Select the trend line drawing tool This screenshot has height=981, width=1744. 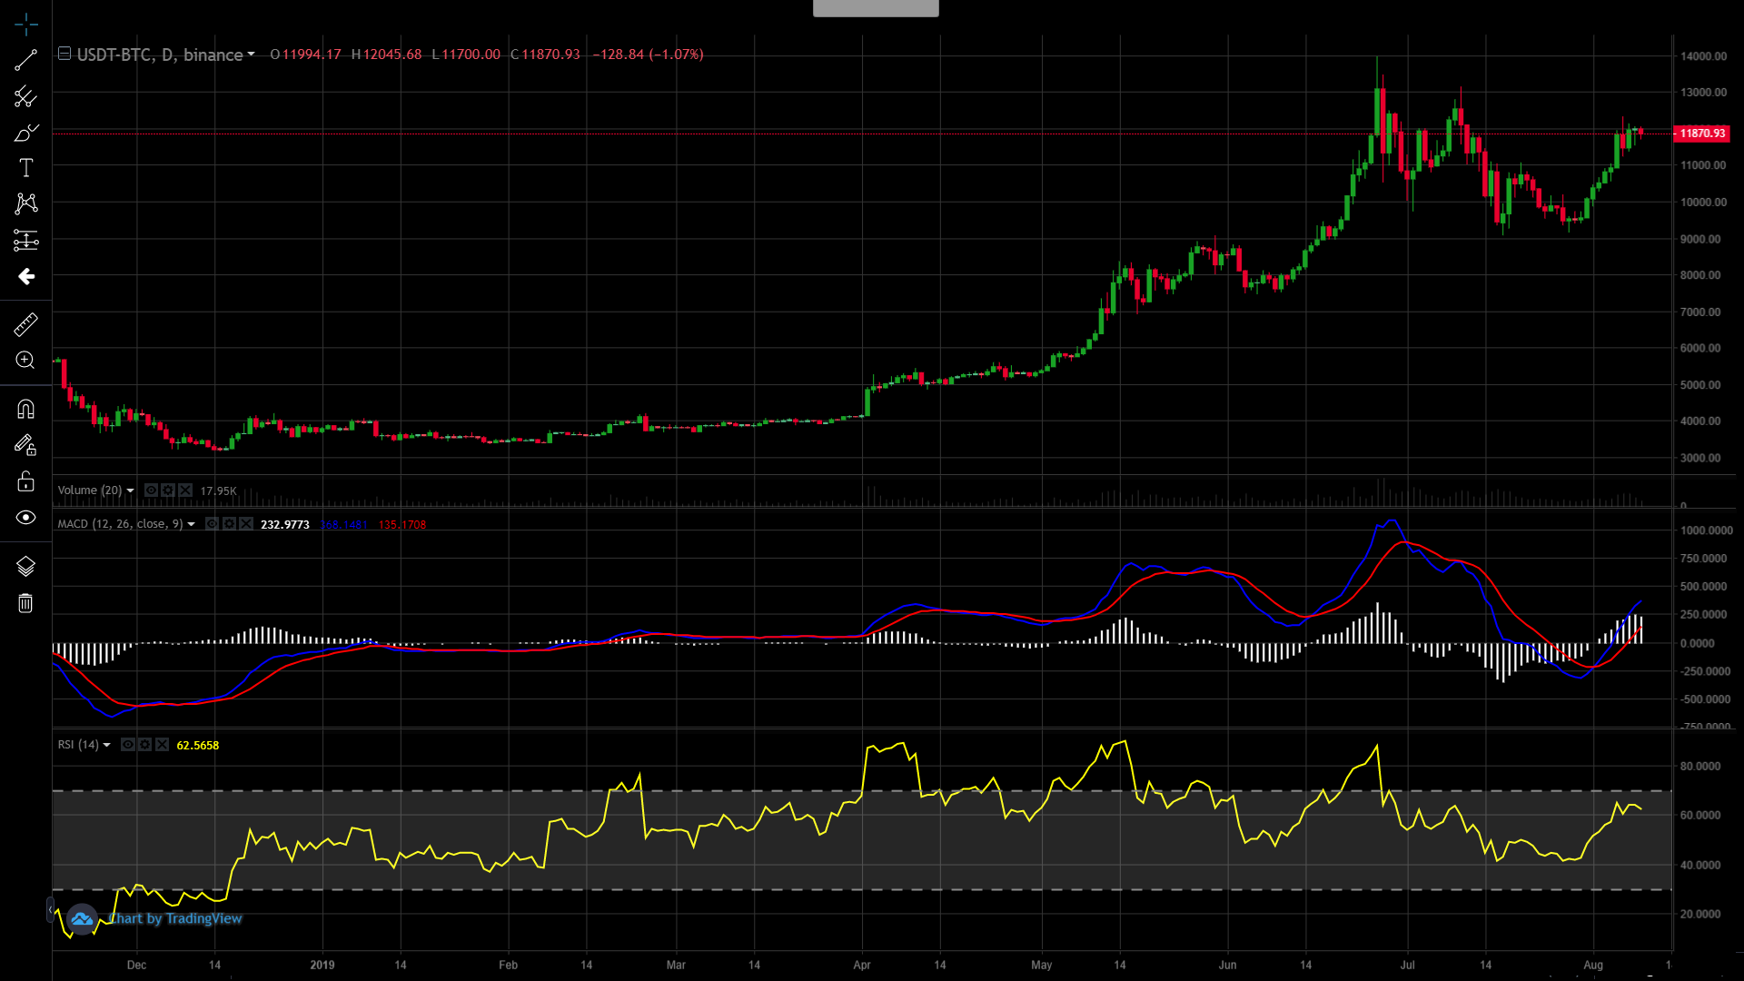(x=25, y=60)
